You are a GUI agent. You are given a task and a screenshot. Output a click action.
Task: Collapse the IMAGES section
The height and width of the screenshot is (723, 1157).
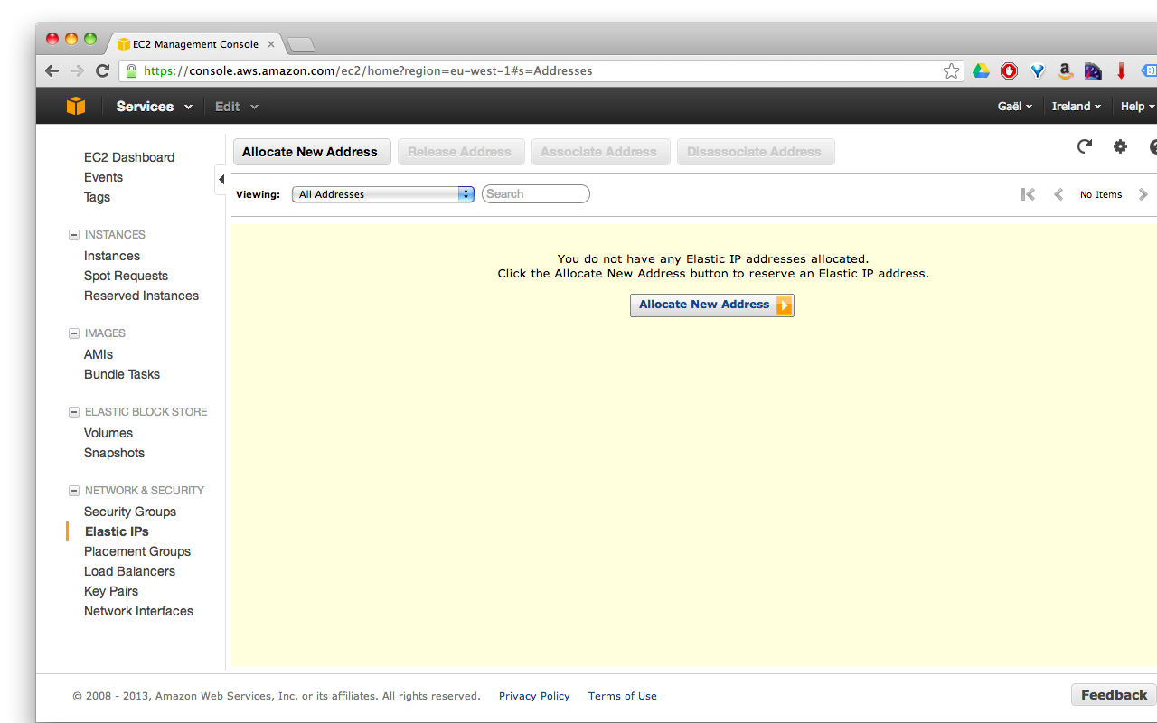click(73, 333)
